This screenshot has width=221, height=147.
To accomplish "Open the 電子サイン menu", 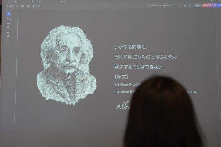I will 36,6.
